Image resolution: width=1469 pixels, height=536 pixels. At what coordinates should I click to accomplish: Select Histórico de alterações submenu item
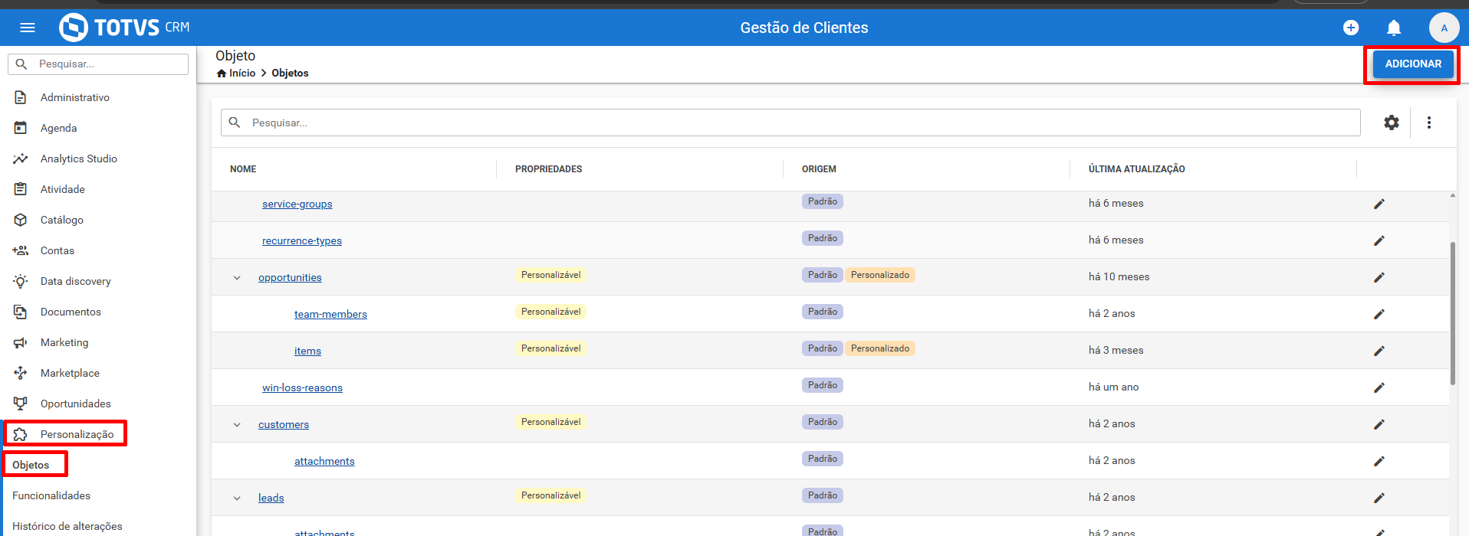tap(67, 526)
